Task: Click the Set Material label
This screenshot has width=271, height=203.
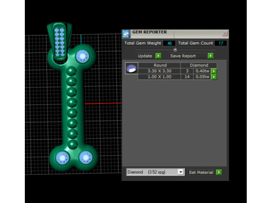Action: click(201, 173)
